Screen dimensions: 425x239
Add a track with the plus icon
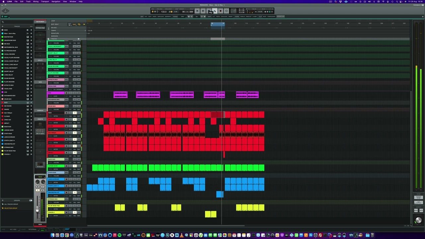2,27
